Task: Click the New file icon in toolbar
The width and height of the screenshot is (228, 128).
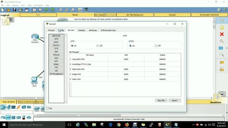Action: coord(2,10)
